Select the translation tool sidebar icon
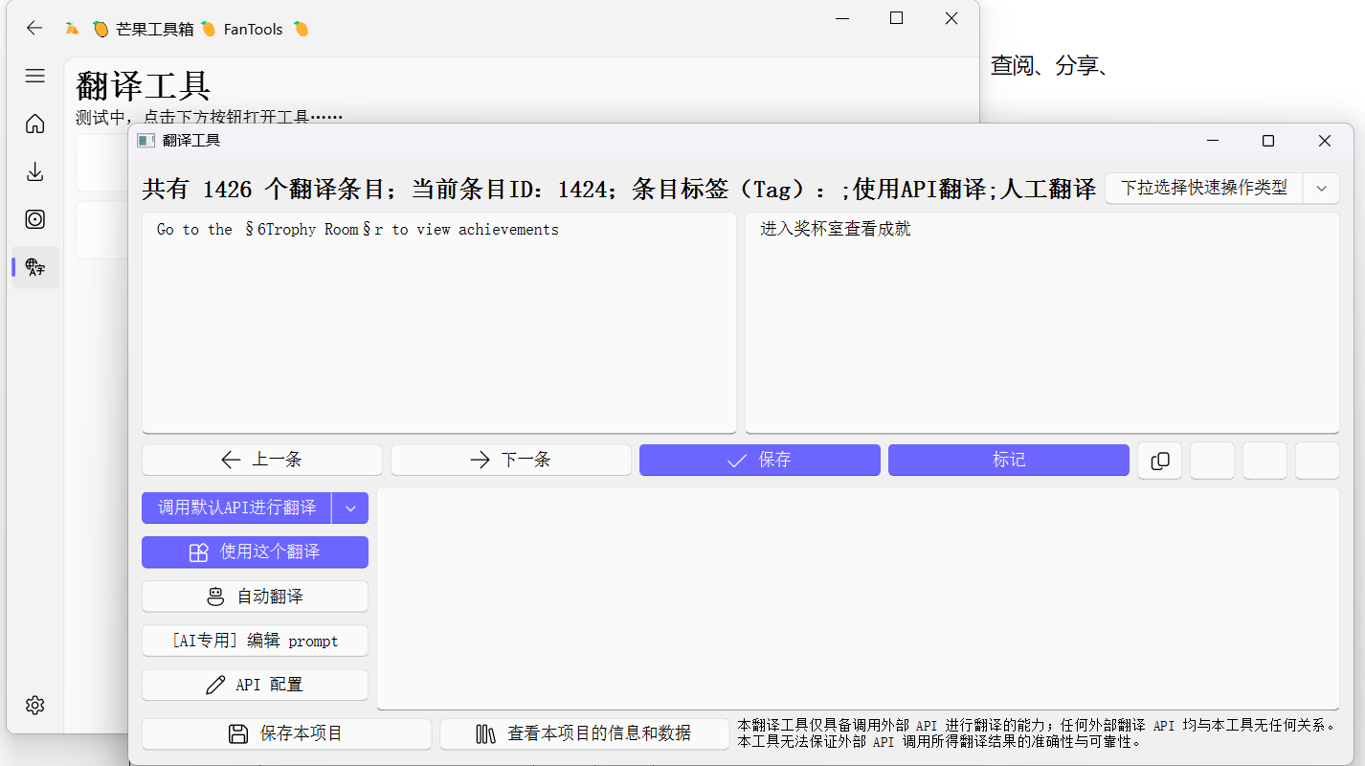The width and height of the screenshot is (1365, 766). (x=35, y=267)
